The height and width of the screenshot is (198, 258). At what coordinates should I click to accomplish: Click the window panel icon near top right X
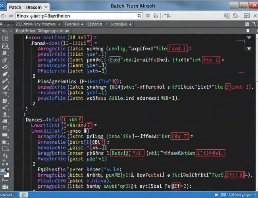[247, 16]
